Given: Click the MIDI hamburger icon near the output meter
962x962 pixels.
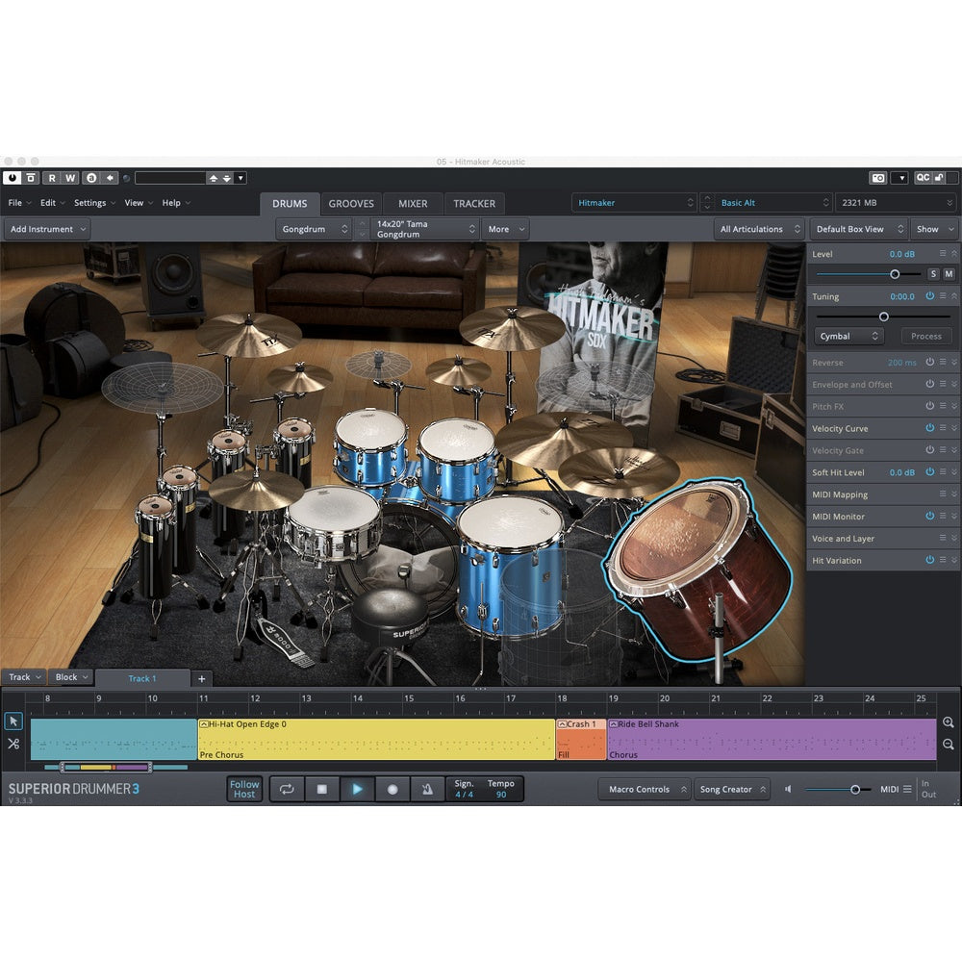Looking at the screenshot, I should point(905,789).
